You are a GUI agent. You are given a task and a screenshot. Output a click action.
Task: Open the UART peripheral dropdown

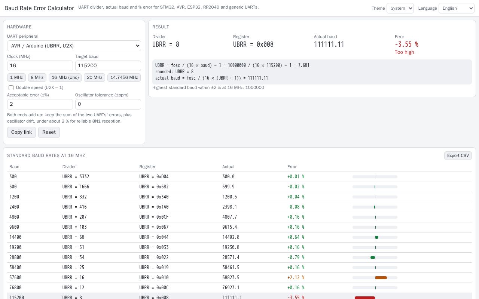pyautogui.click(x=74, y=46)
